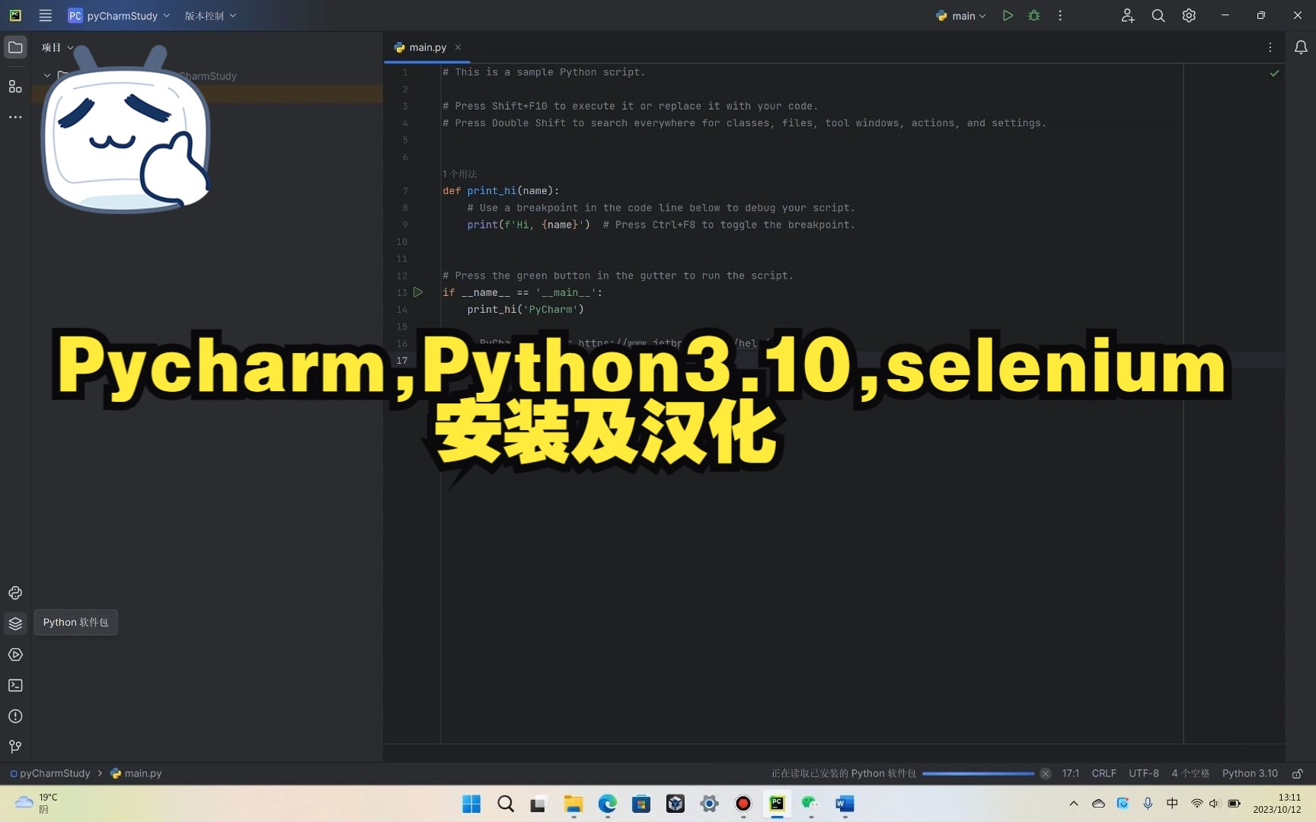The image size is (1316, 822).
Task: Open the Terminal tool window
Action: [15, 685]
